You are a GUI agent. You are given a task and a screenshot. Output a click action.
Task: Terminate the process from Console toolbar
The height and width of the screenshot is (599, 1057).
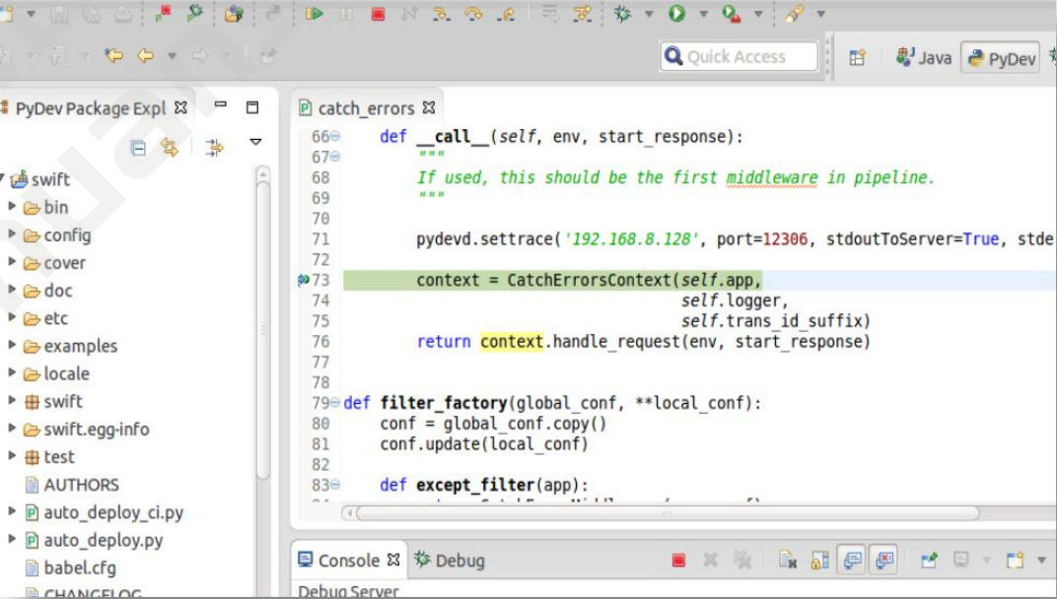[678, 560]
